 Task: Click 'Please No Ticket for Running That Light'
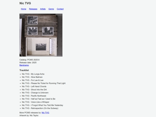click(x=44, y=83)
